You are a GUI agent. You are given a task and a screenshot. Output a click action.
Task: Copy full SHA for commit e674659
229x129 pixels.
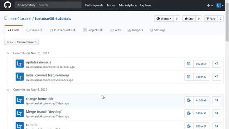[189, 64]
